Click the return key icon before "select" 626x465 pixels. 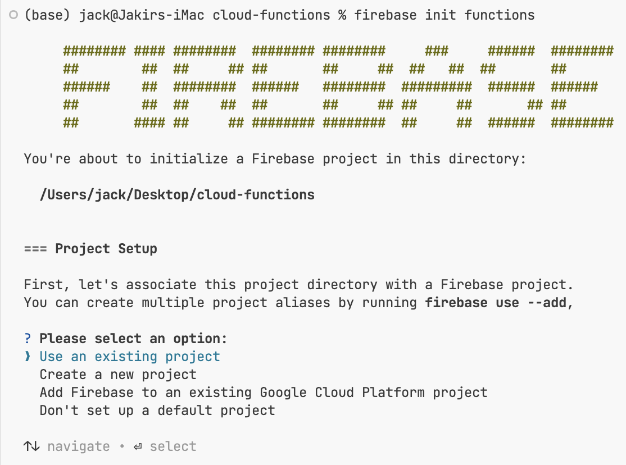pyautogui.click(x=138, y=446)
